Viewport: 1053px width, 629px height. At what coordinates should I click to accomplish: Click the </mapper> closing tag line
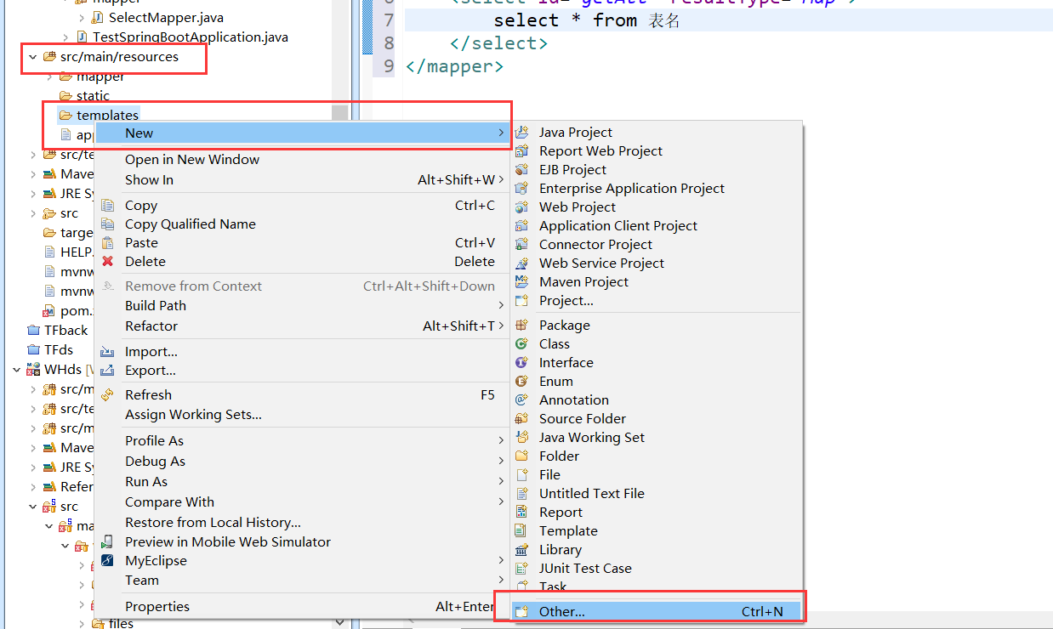455,65
